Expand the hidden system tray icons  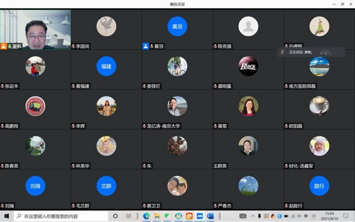[253, 216]
